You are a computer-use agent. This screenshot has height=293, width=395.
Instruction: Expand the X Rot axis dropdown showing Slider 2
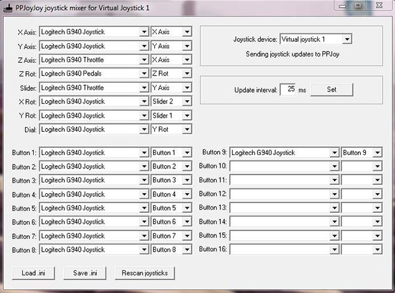(x=186, y=102)
